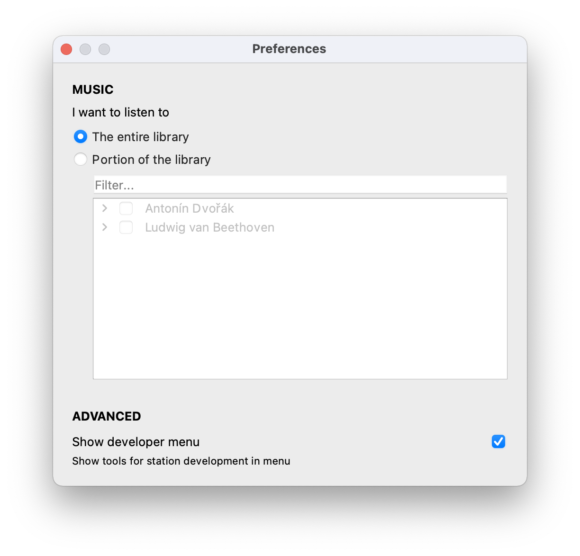Select the Antonín Dvořák artist row
Image resolution: width=580 pixels, height=556 pixels.
[x=189, y=208]
